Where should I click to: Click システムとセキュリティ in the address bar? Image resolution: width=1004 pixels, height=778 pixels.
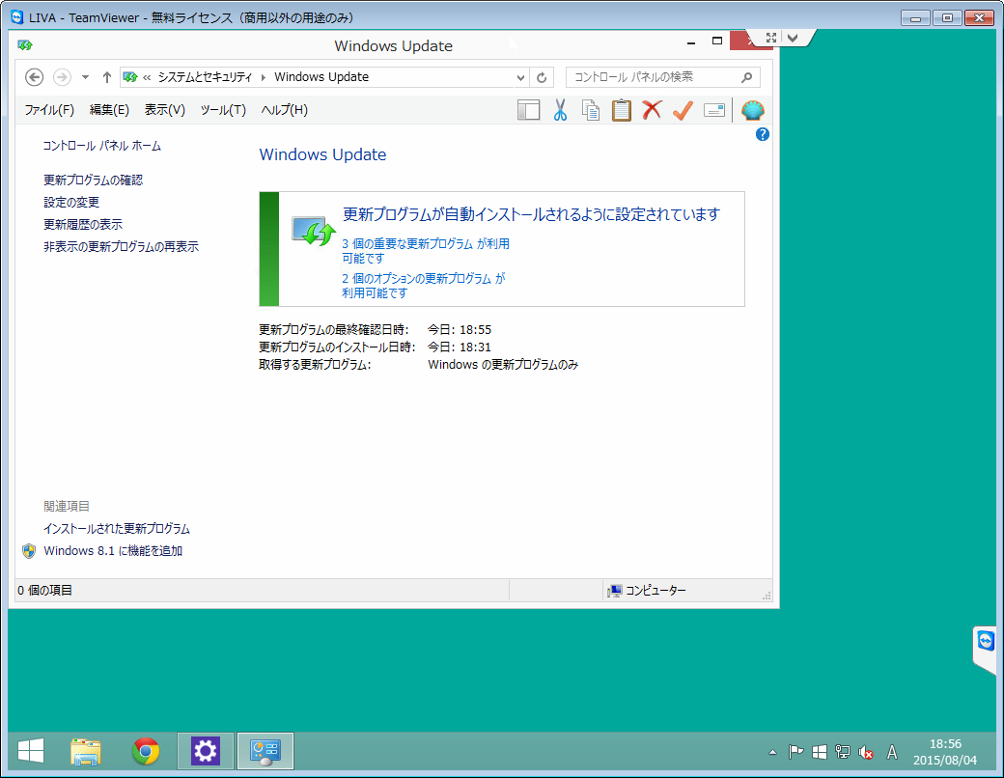(205, 77)
